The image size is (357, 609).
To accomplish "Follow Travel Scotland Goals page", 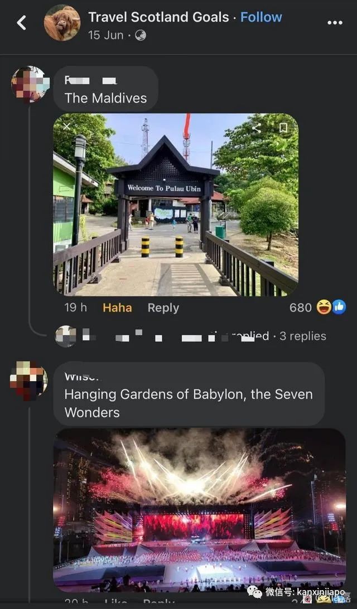I will (x=261, y=17).
